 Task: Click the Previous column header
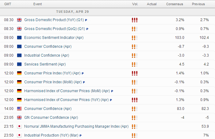tap(198, 4)
